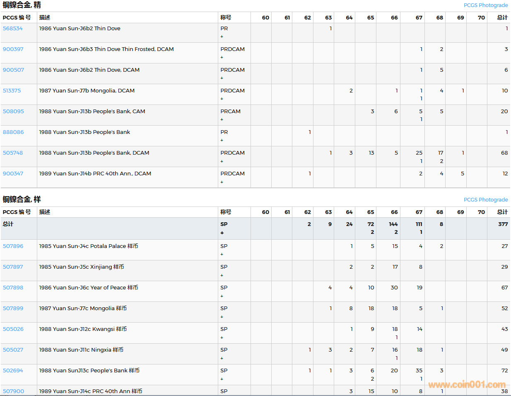Click grade 67 column header in specimen table
The height and width of the screenshot is (396, 511).
click(x=419, y=212)
